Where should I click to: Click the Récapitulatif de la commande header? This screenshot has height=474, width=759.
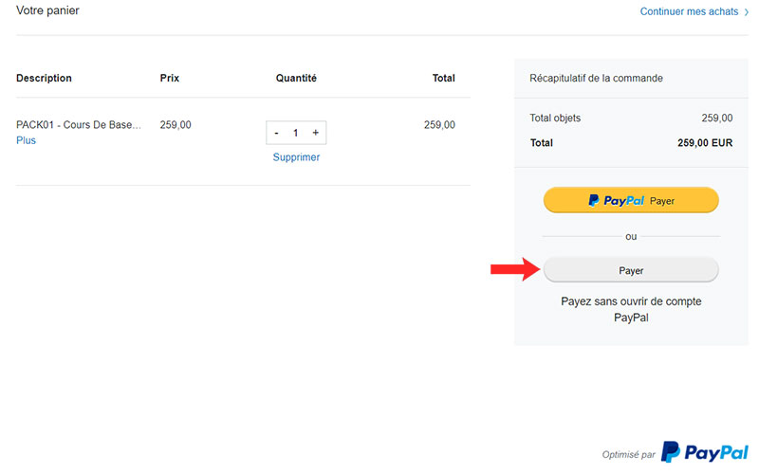coord(596,78)
